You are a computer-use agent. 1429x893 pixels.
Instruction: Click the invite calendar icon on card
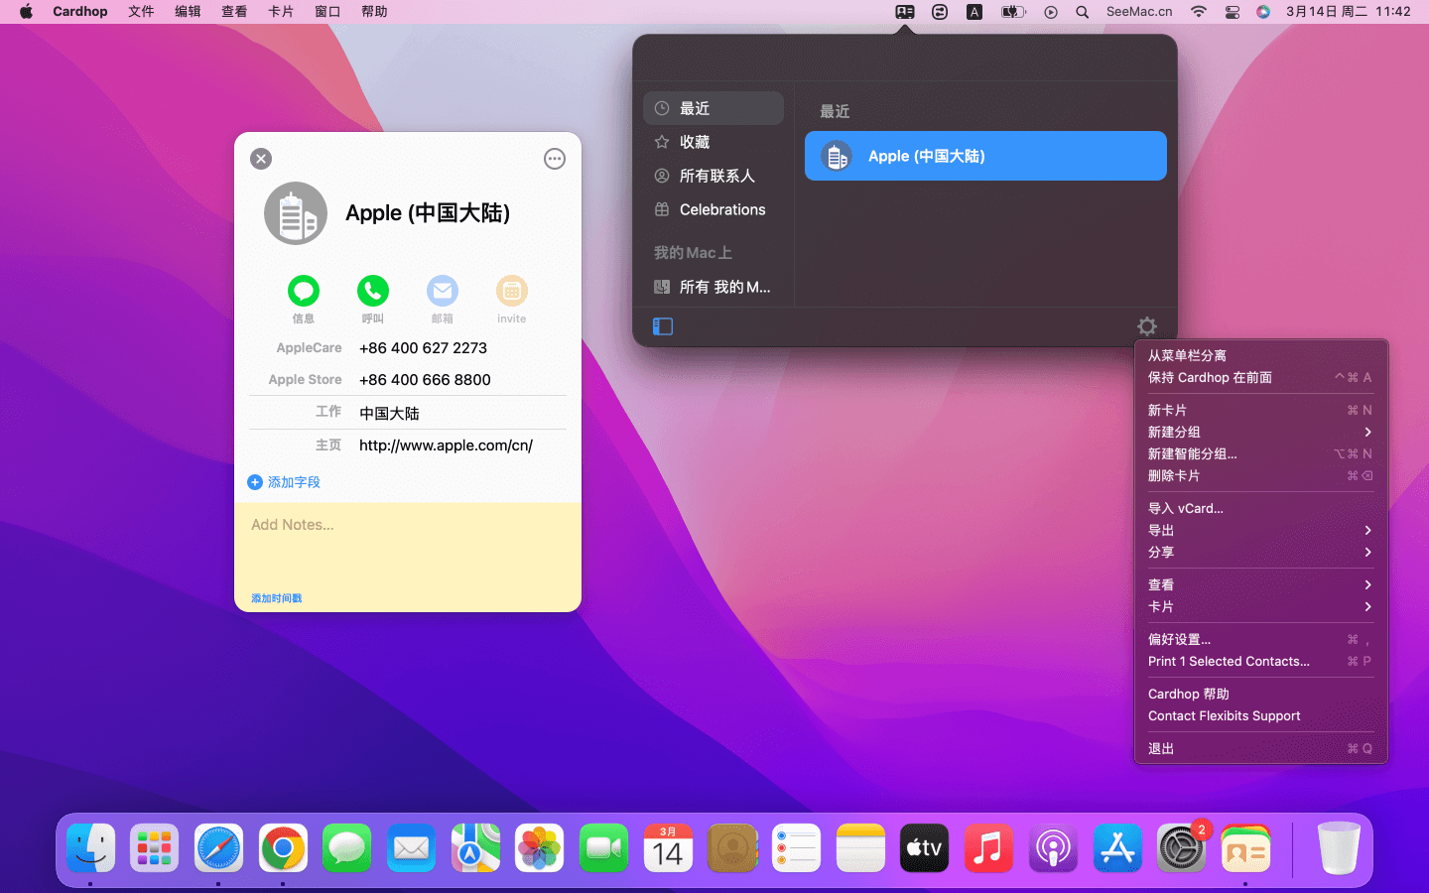(512, 291)
